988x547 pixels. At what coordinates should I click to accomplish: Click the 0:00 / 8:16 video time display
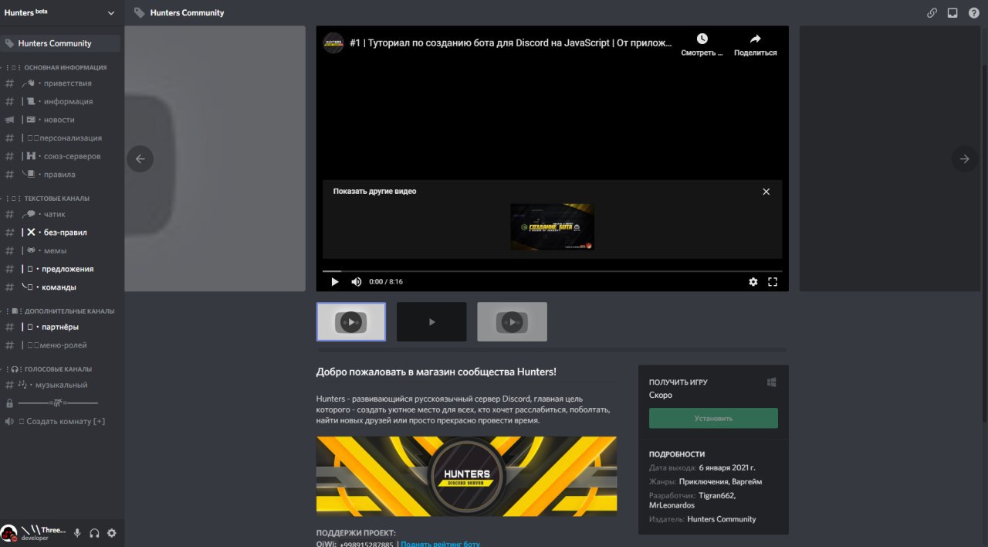[386, 282]
